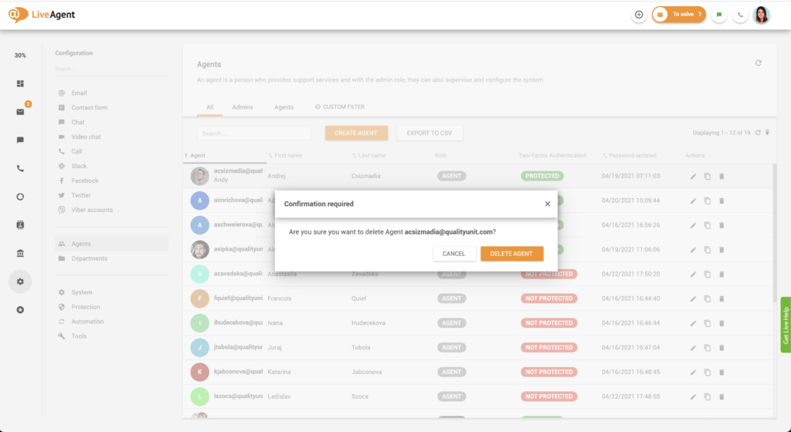
Task: Delete agent Andrej Csizmadia via trash icon
Action: click(721, 176)
